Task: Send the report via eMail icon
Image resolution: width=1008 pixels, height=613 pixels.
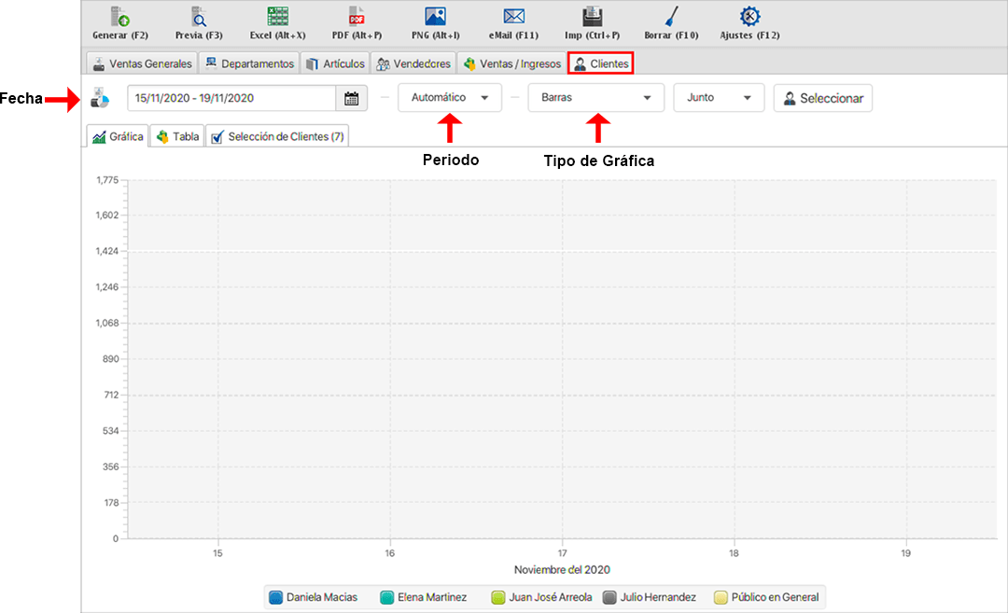Action: pyautogui.click(x=513, y=17)
